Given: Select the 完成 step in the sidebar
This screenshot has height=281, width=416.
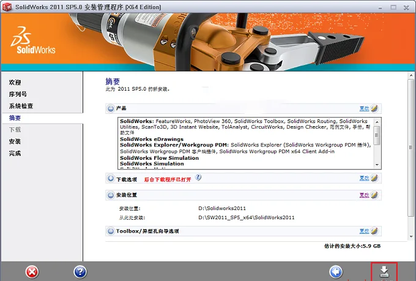Looking at the screenshot, I should tap(15, 153).
